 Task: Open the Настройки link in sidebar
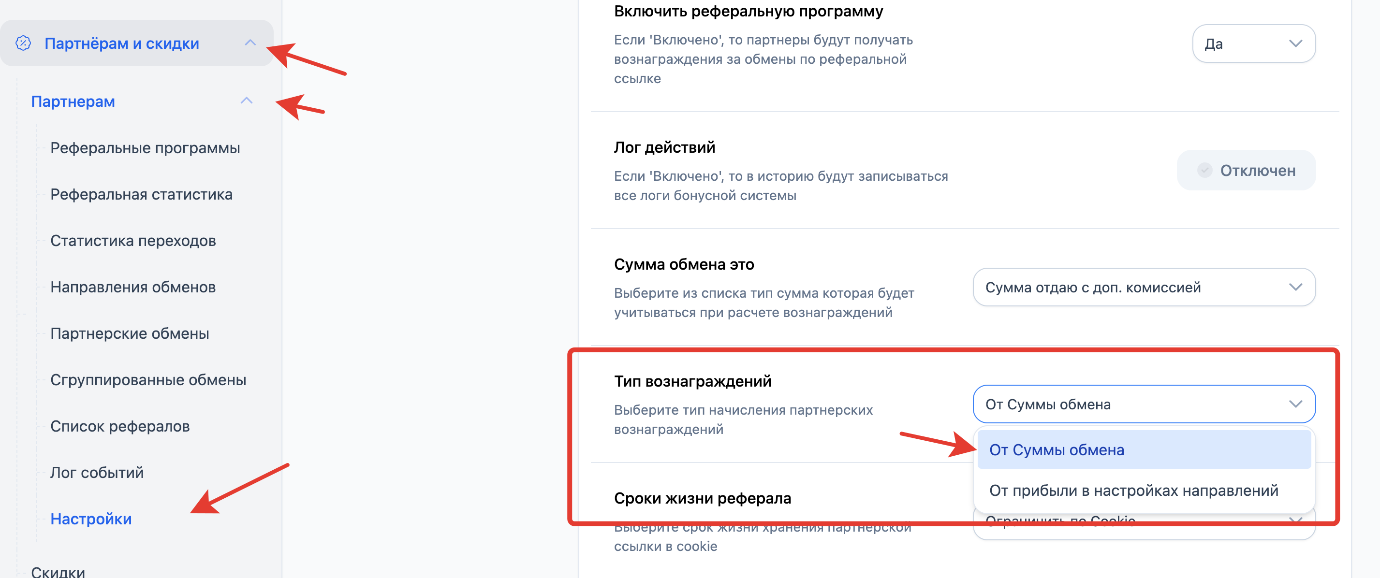click(91, 519)
